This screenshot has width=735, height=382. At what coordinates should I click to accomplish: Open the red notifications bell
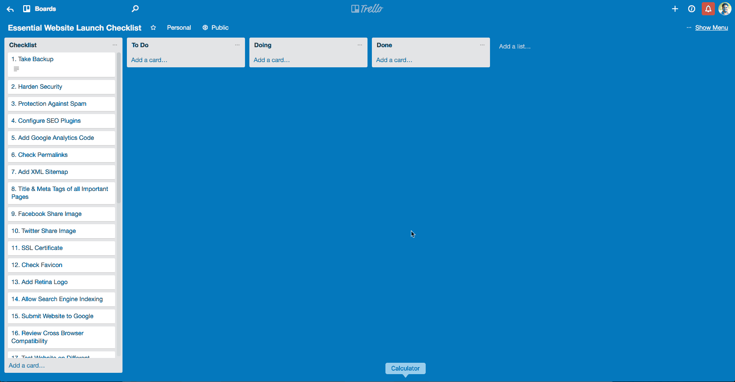point(708,9)
